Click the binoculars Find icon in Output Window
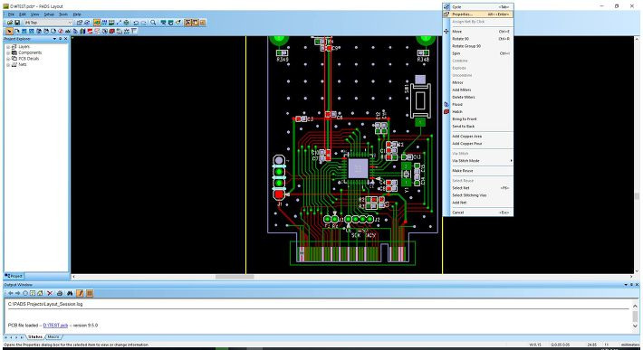643x350 pixels. coord(70,293)
